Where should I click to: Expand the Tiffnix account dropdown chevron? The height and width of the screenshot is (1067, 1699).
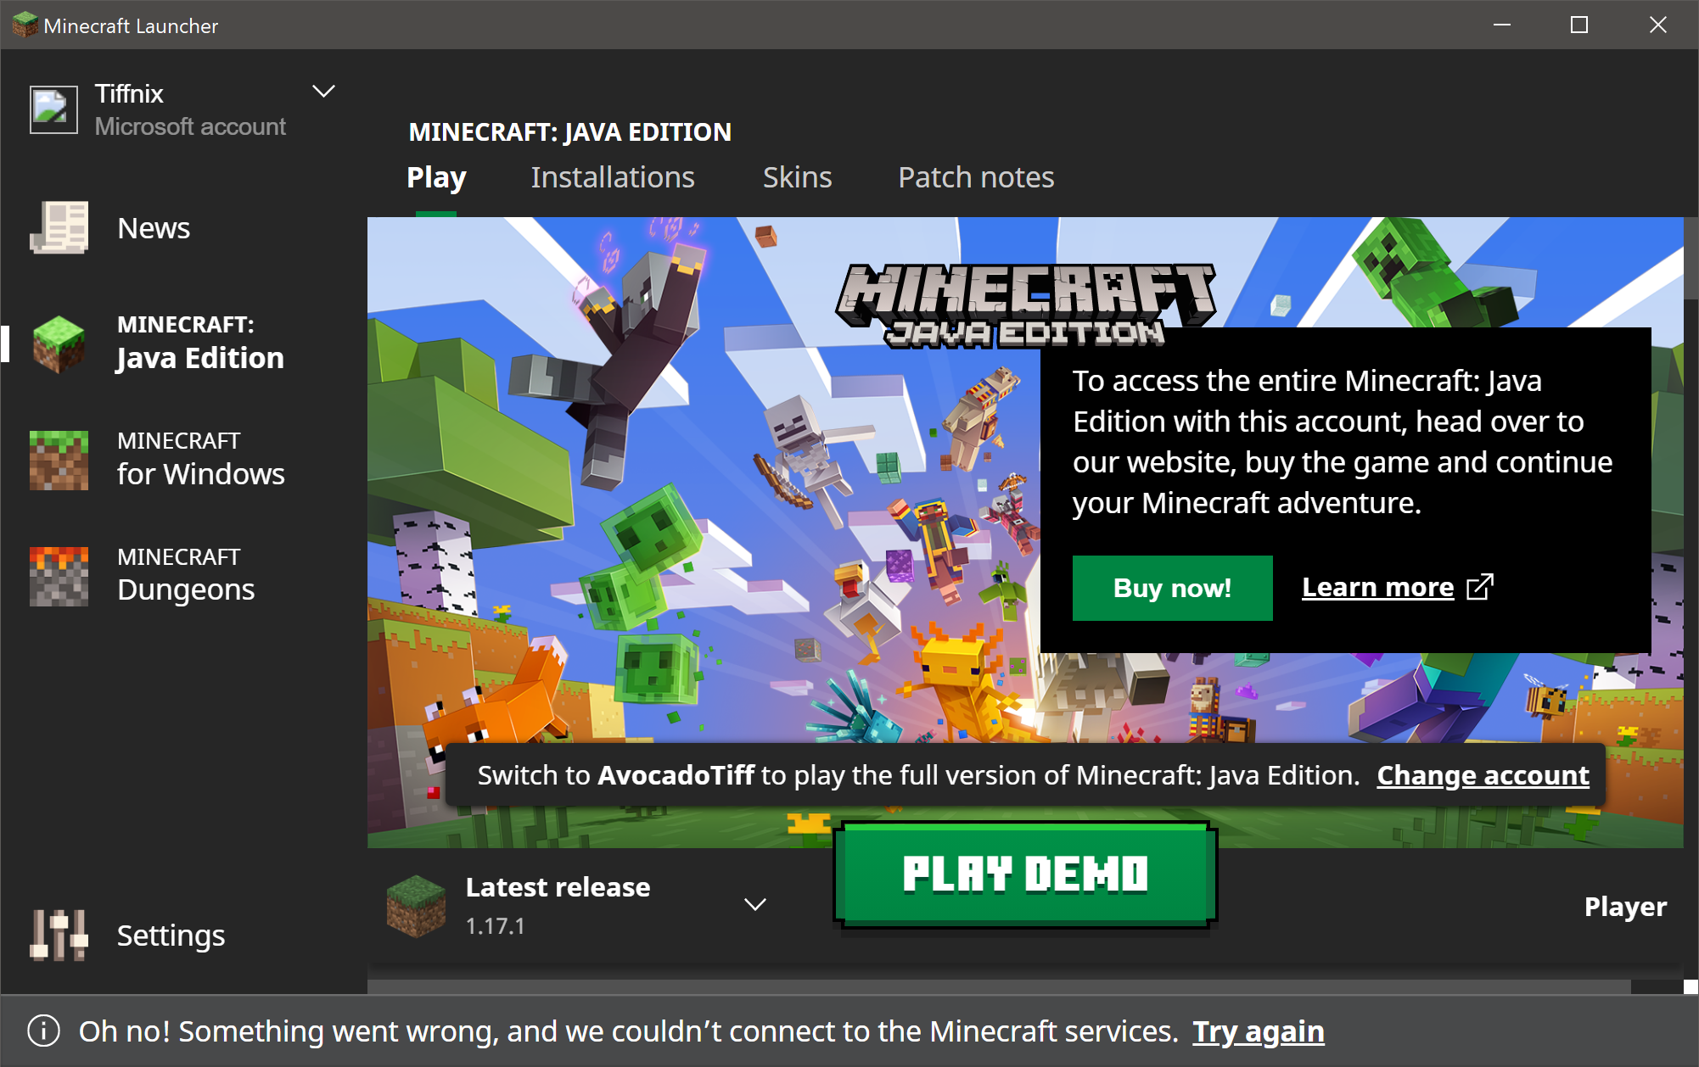pyautogui.click(x=323, y=92)
